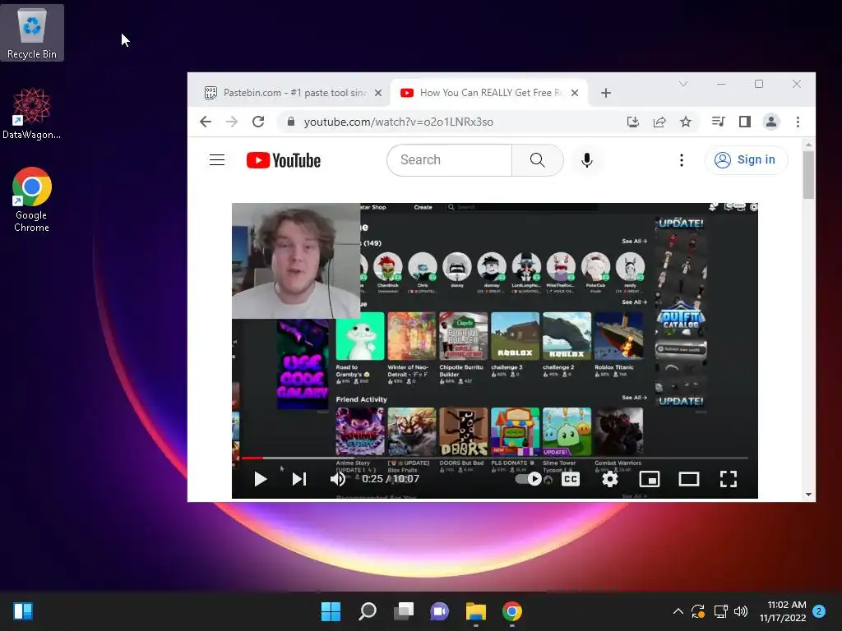
Task: Open taskbar Search
Action: [x=368, y=611]
